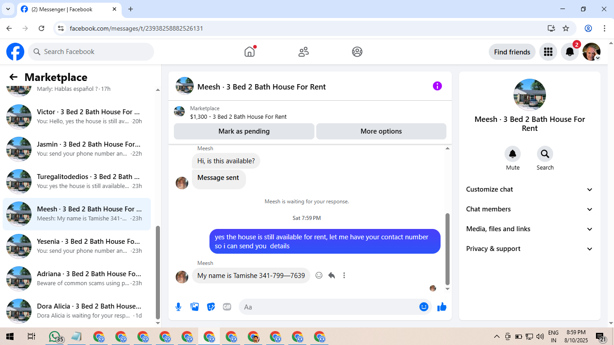The height and width of the screenshot is (345, 614).
Task: Mute this chat with the bell icon
Action: coord(513,154)
